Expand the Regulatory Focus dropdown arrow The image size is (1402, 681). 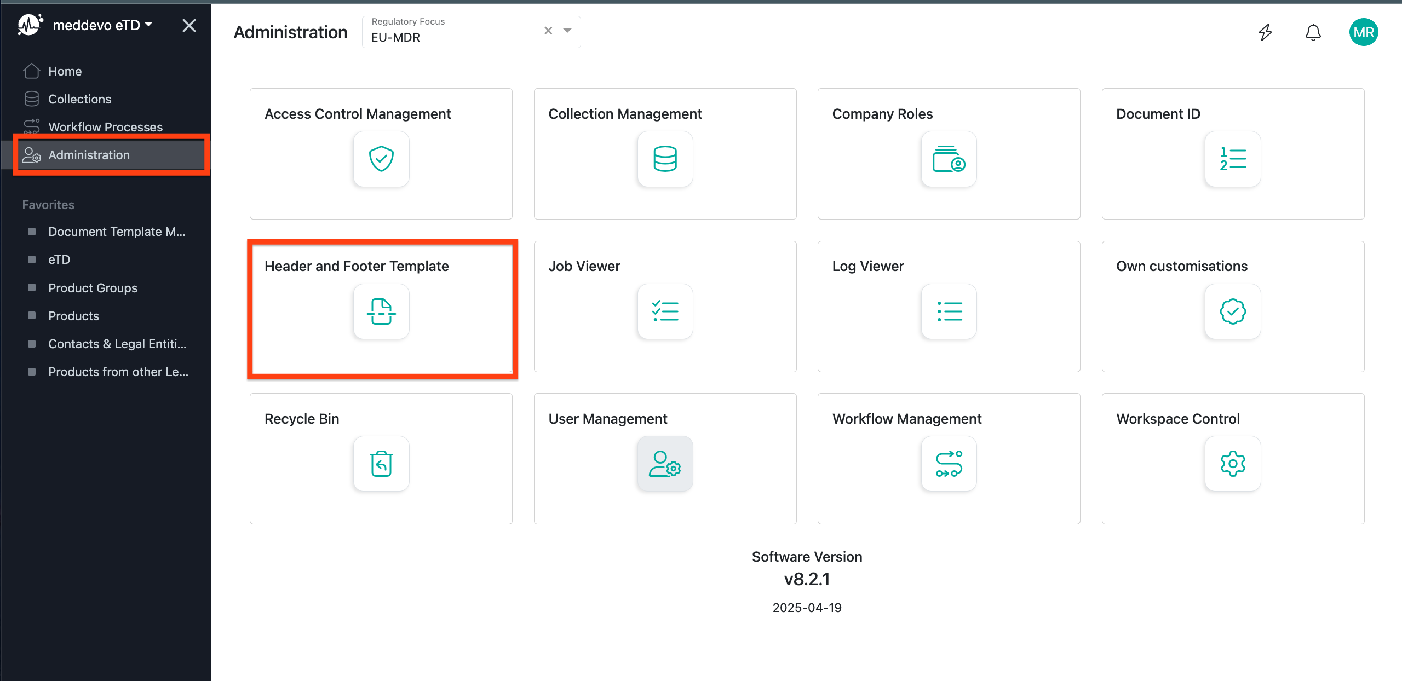[x=567, y=31]
